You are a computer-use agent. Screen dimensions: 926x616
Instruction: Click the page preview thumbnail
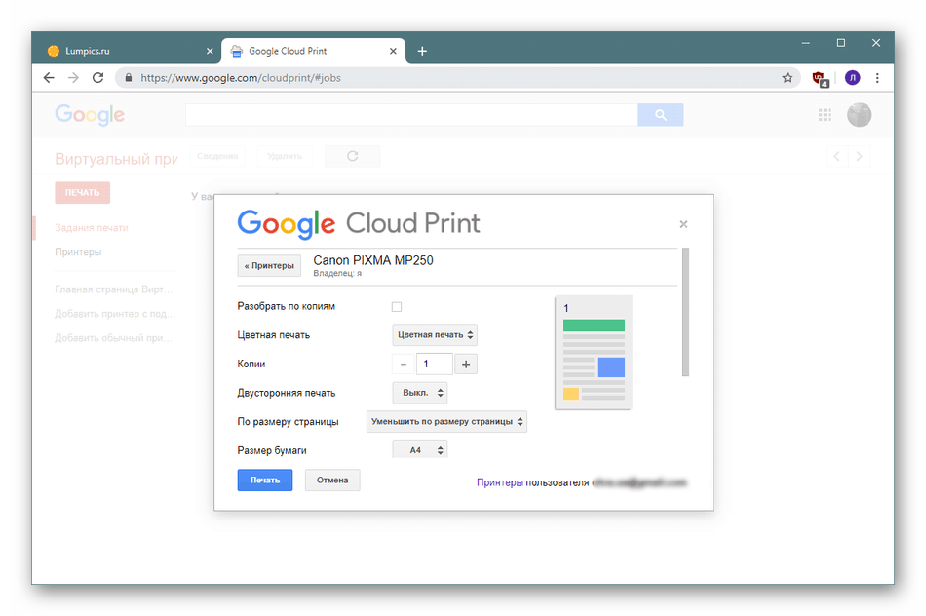pos(594,353)
